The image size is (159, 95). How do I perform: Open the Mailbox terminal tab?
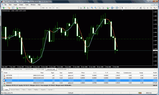pyautogui.click(x=36, y=90)
